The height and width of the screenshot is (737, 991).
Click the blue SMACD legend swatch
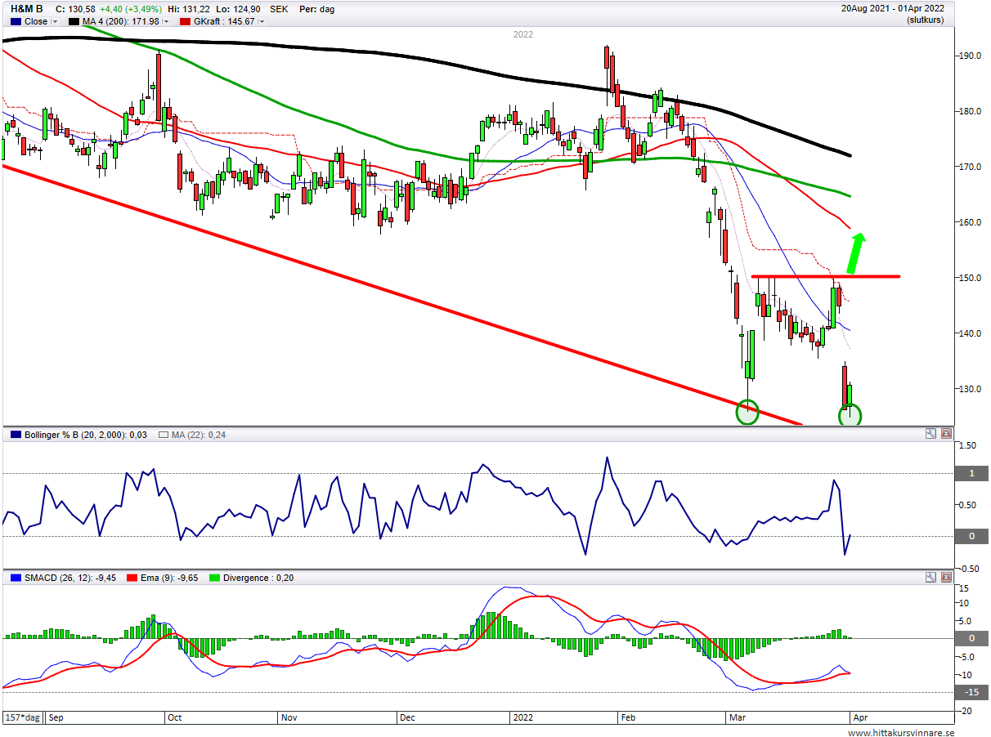coord(16,578)
